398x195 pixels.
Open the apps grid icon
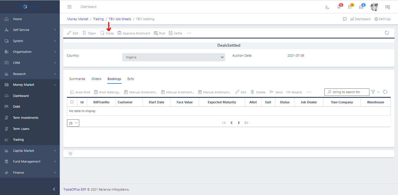[388, 7]
